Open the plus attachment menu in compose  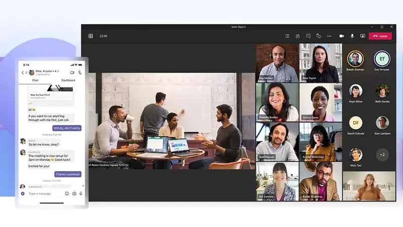click(x=23, y=194)
